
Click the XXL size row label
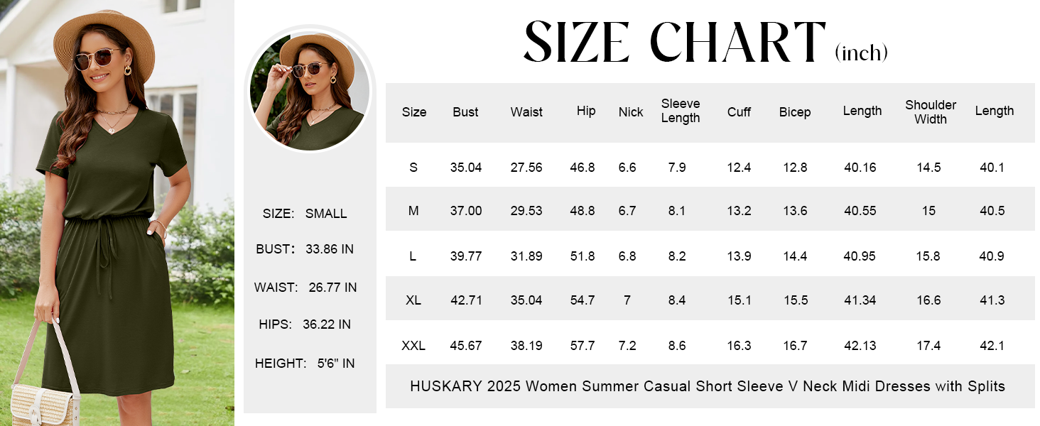[413, 346]
